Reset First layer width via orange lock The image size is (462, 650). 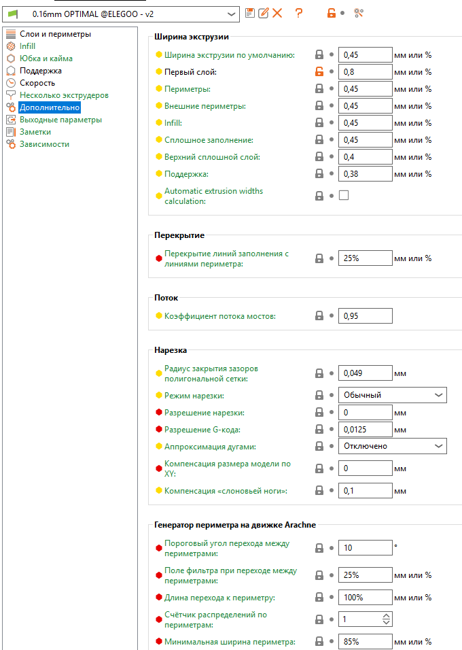(319, 72)
